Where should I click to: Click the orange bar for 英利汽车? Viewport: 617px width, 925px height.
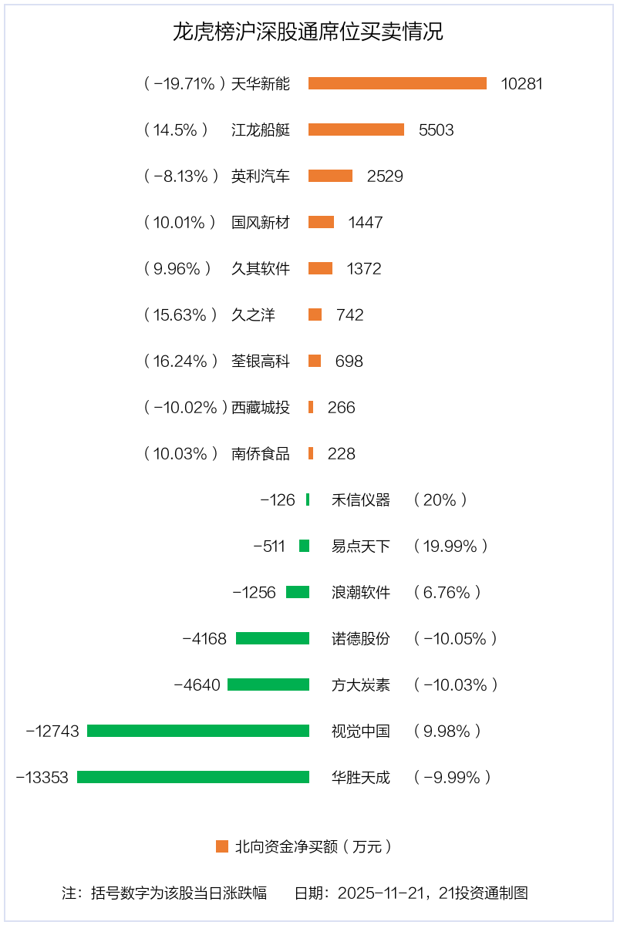(x=330, y=176)
